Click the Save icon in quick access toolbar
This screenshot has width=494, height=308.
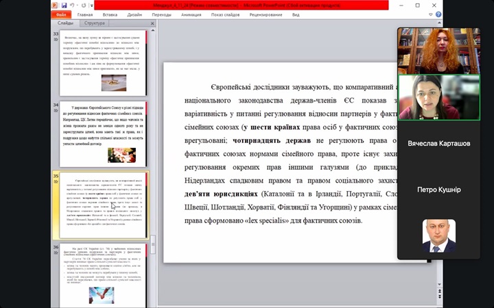pyautogui.click(x=64, y=4)
